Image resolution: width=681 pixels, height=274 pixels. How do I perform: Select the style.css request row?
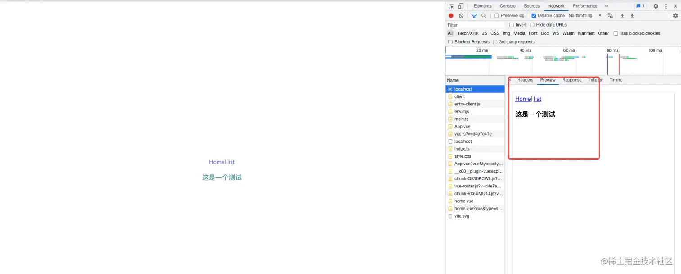click(x=475, y=156)
